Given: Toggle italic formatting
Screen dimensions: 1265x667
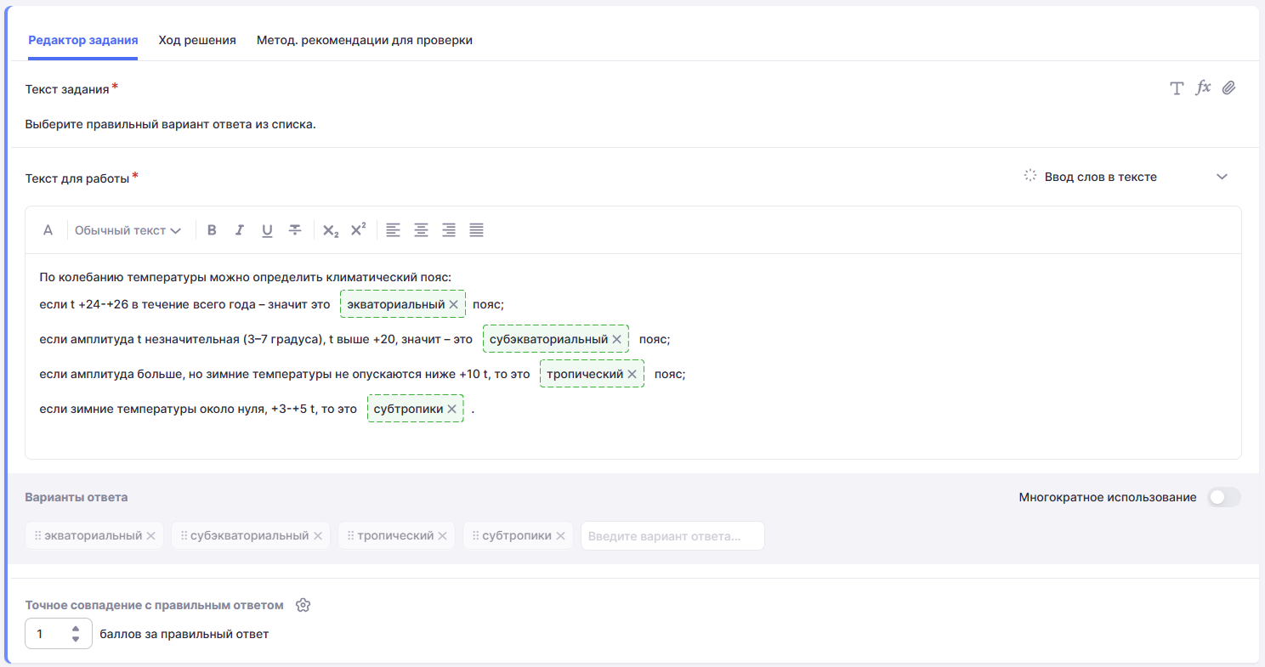Looking at the screenshot, I should tap(240, 230).
